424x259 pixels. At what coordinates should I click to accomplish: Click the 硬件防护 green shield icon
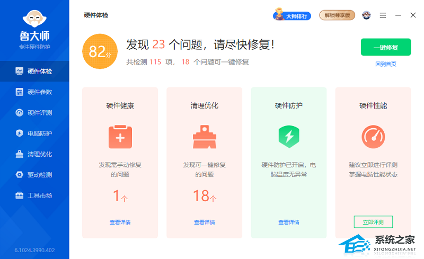point(289,137)
